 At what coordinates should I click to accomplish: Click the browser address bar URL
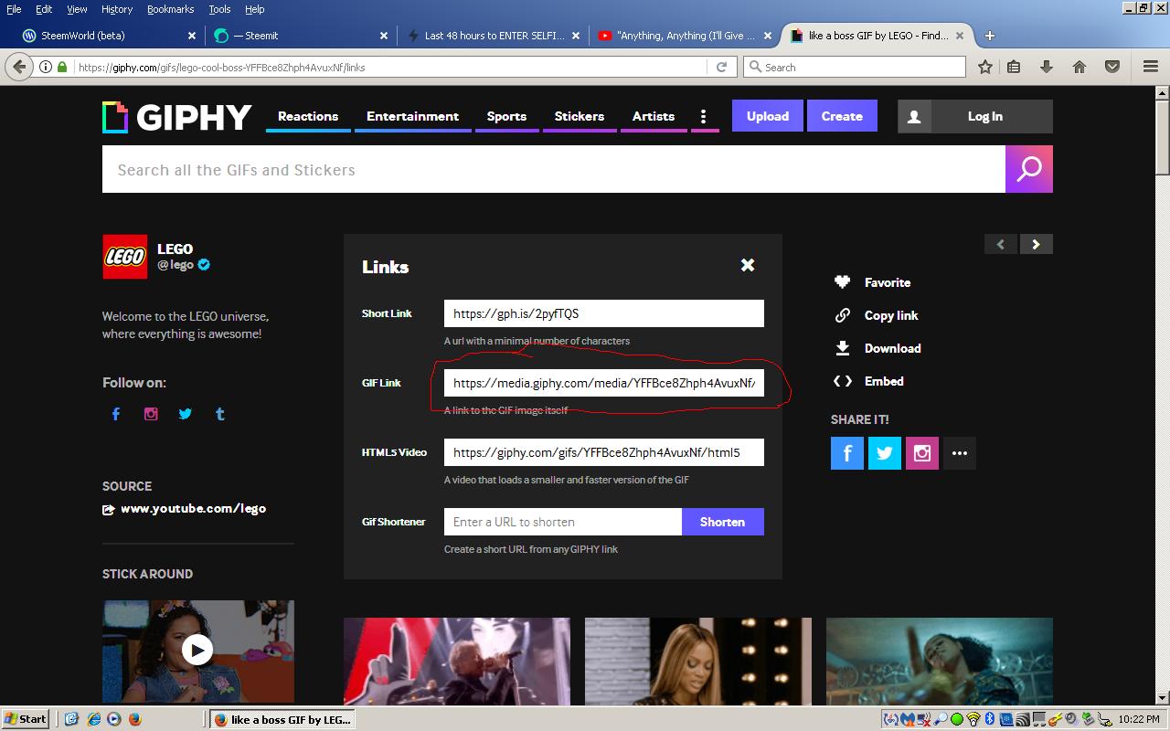[x=388, y=67]
